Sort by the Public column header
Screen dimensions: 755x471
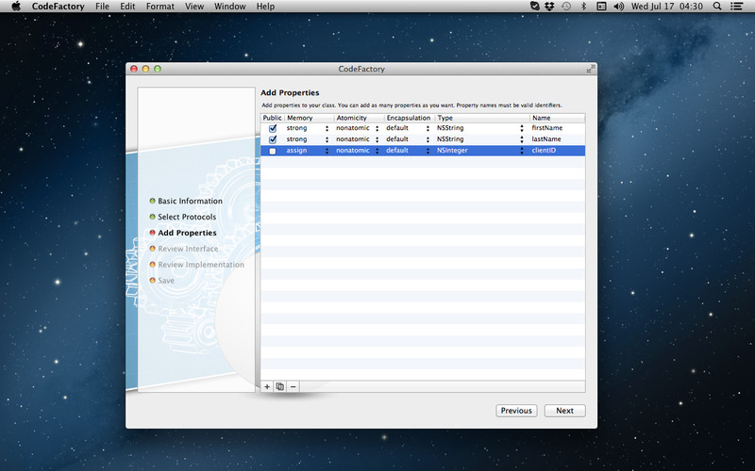point(272,118)
